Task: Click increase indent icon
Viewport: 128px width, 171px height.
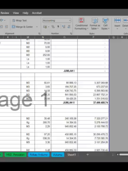Action: 6,27
